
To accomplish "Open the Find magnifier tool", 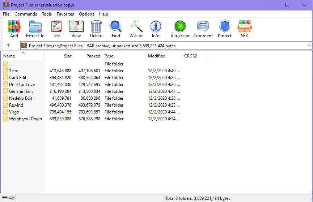I will 116,26.
